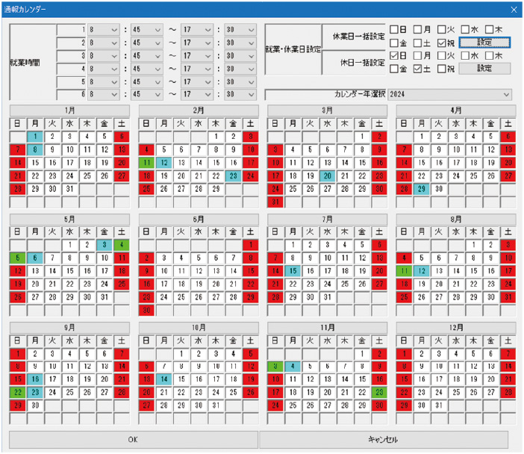Uncheck 日 in the 休日一括設定 checkboxes

(394, 56)
